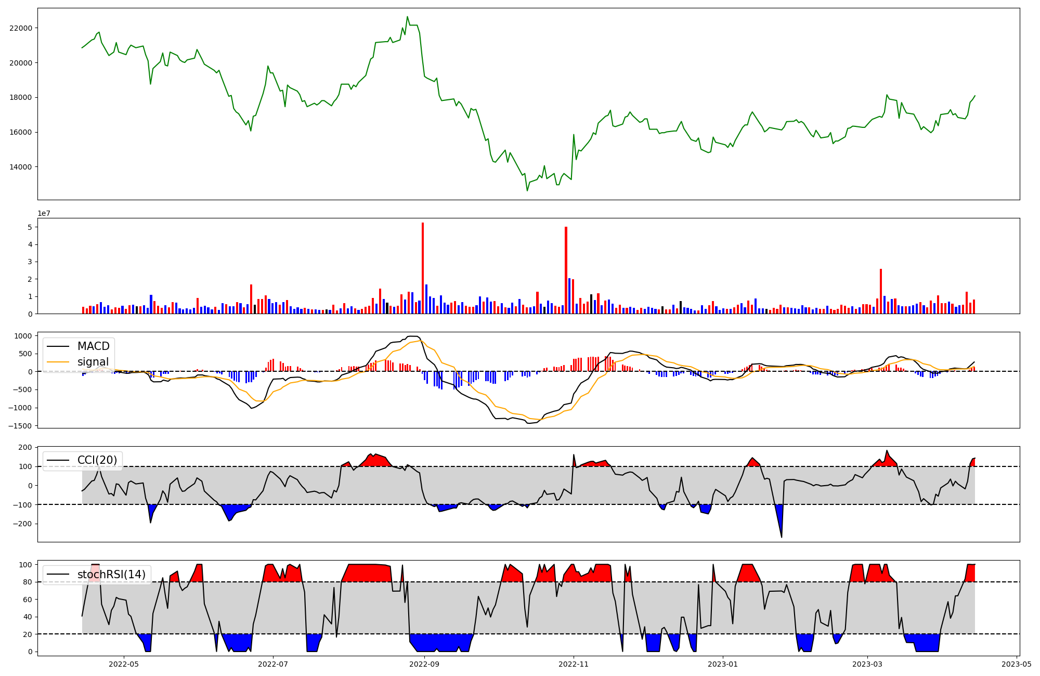Click the tallest red volume bar
This screenshot has height=676, width=1040.
coord(423,268)
